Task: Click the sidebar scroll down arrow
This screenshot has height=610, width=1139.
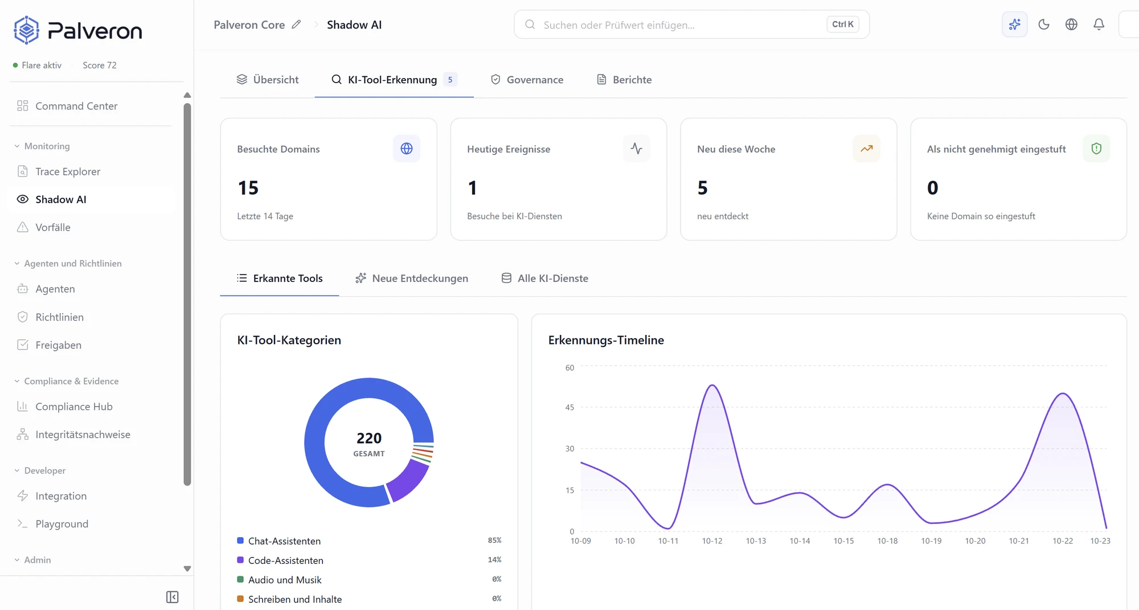Action: click(187, 568)
